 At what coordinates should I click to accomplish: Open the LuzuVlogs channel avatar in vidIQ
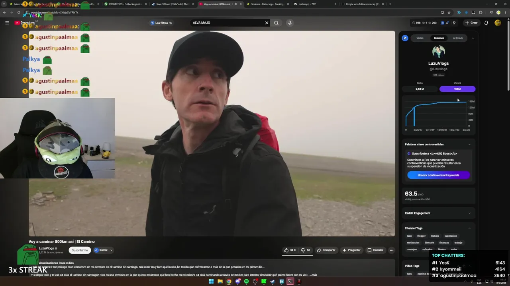click(x=438, y=52)
